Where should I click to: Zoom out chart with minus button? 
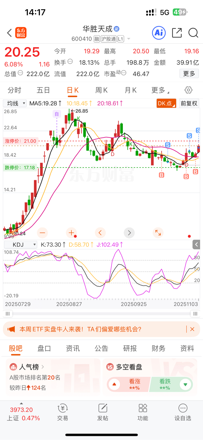[x=42, y=233]
